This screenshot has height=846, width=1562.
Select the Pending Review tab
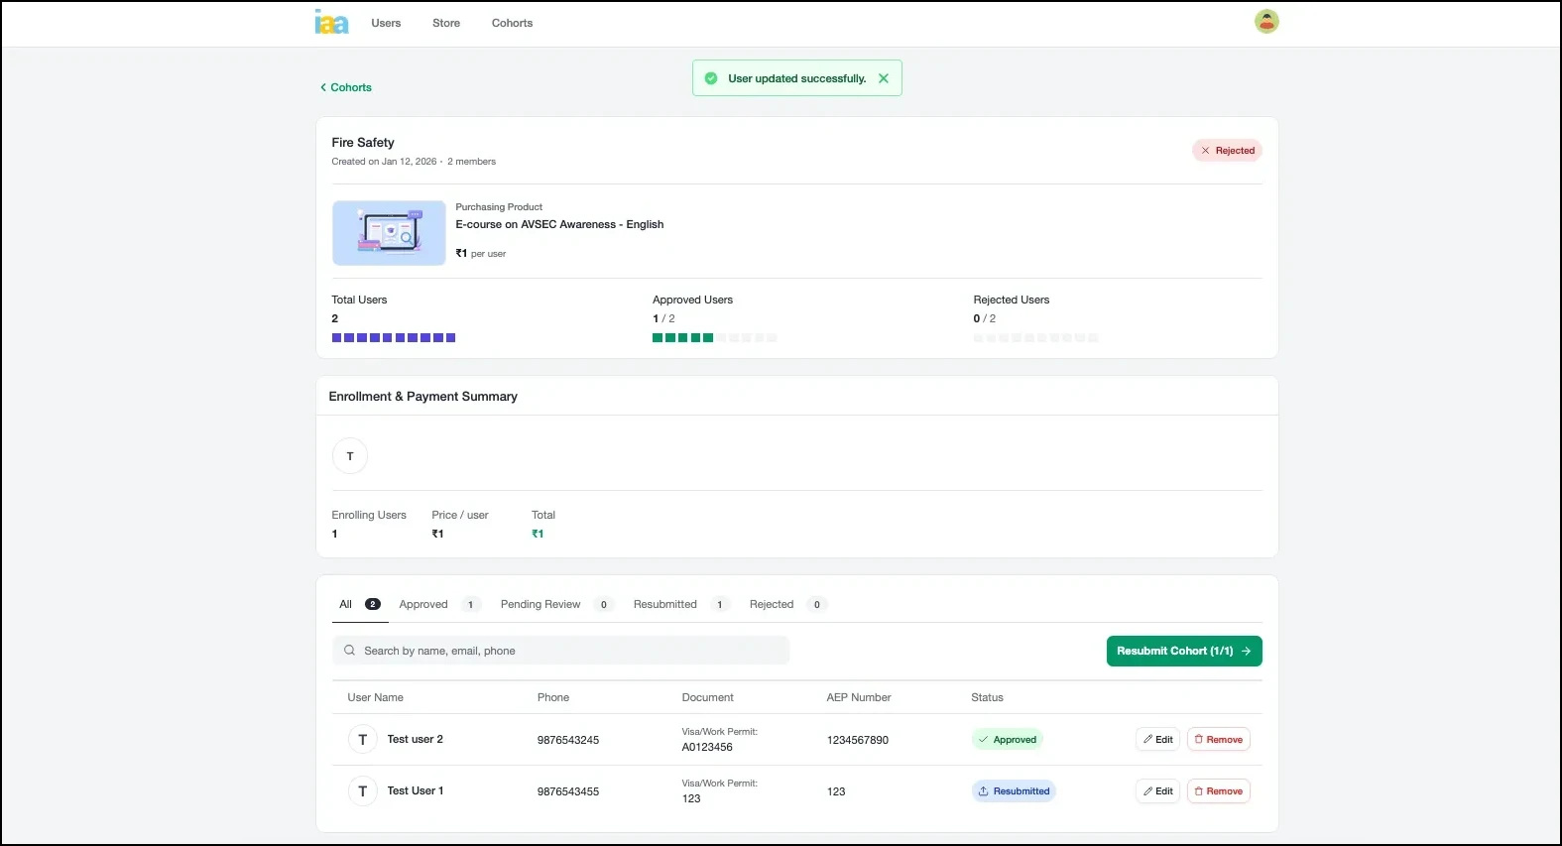pos(541,604)
